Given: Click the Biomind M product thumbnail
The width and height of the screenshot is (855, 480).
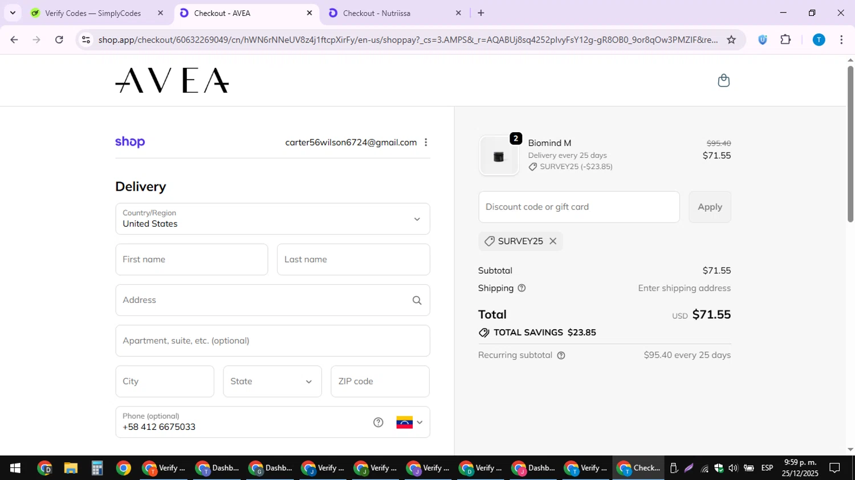Looking at the screenshot, I should click(x=499, y=155).
